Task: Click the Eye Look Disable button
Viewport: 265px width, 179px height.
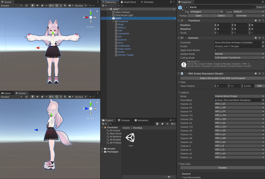Action: (x=222, y=168)
